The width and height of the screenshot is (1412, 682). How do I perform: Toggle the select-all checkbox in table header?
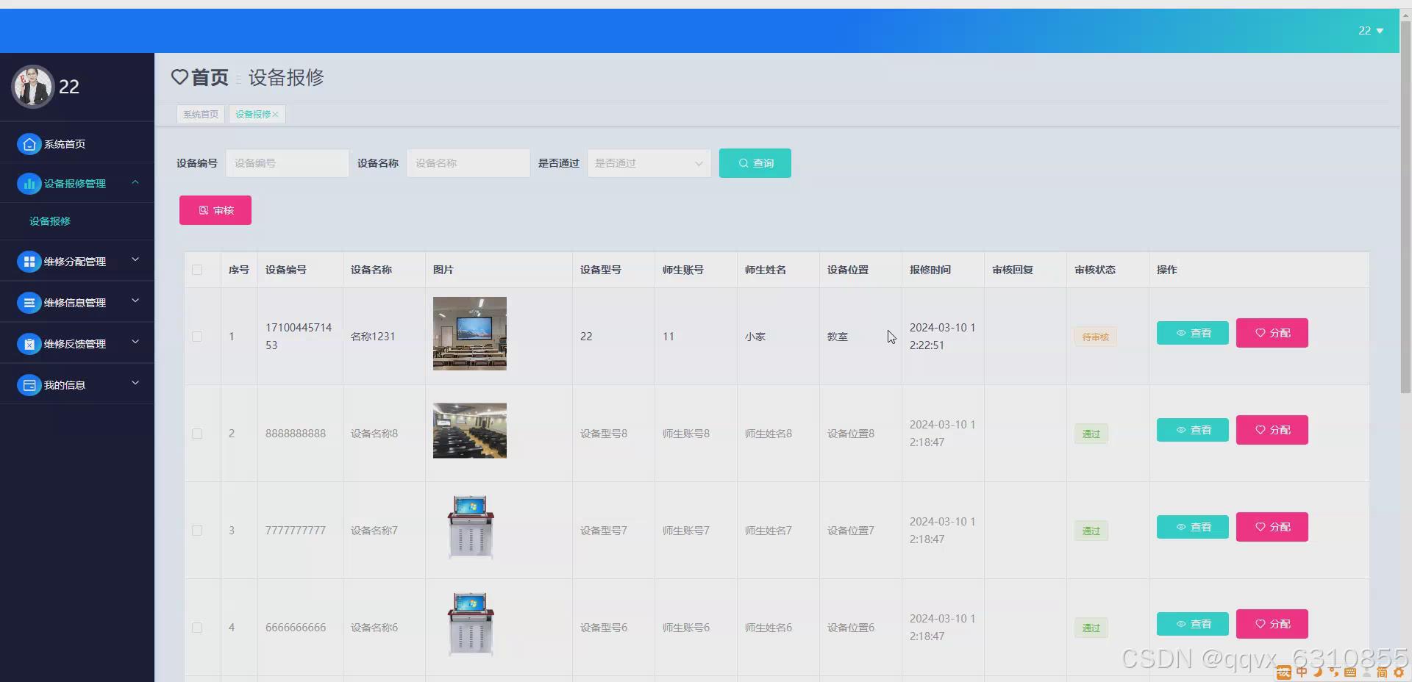(x=197, y=270)
